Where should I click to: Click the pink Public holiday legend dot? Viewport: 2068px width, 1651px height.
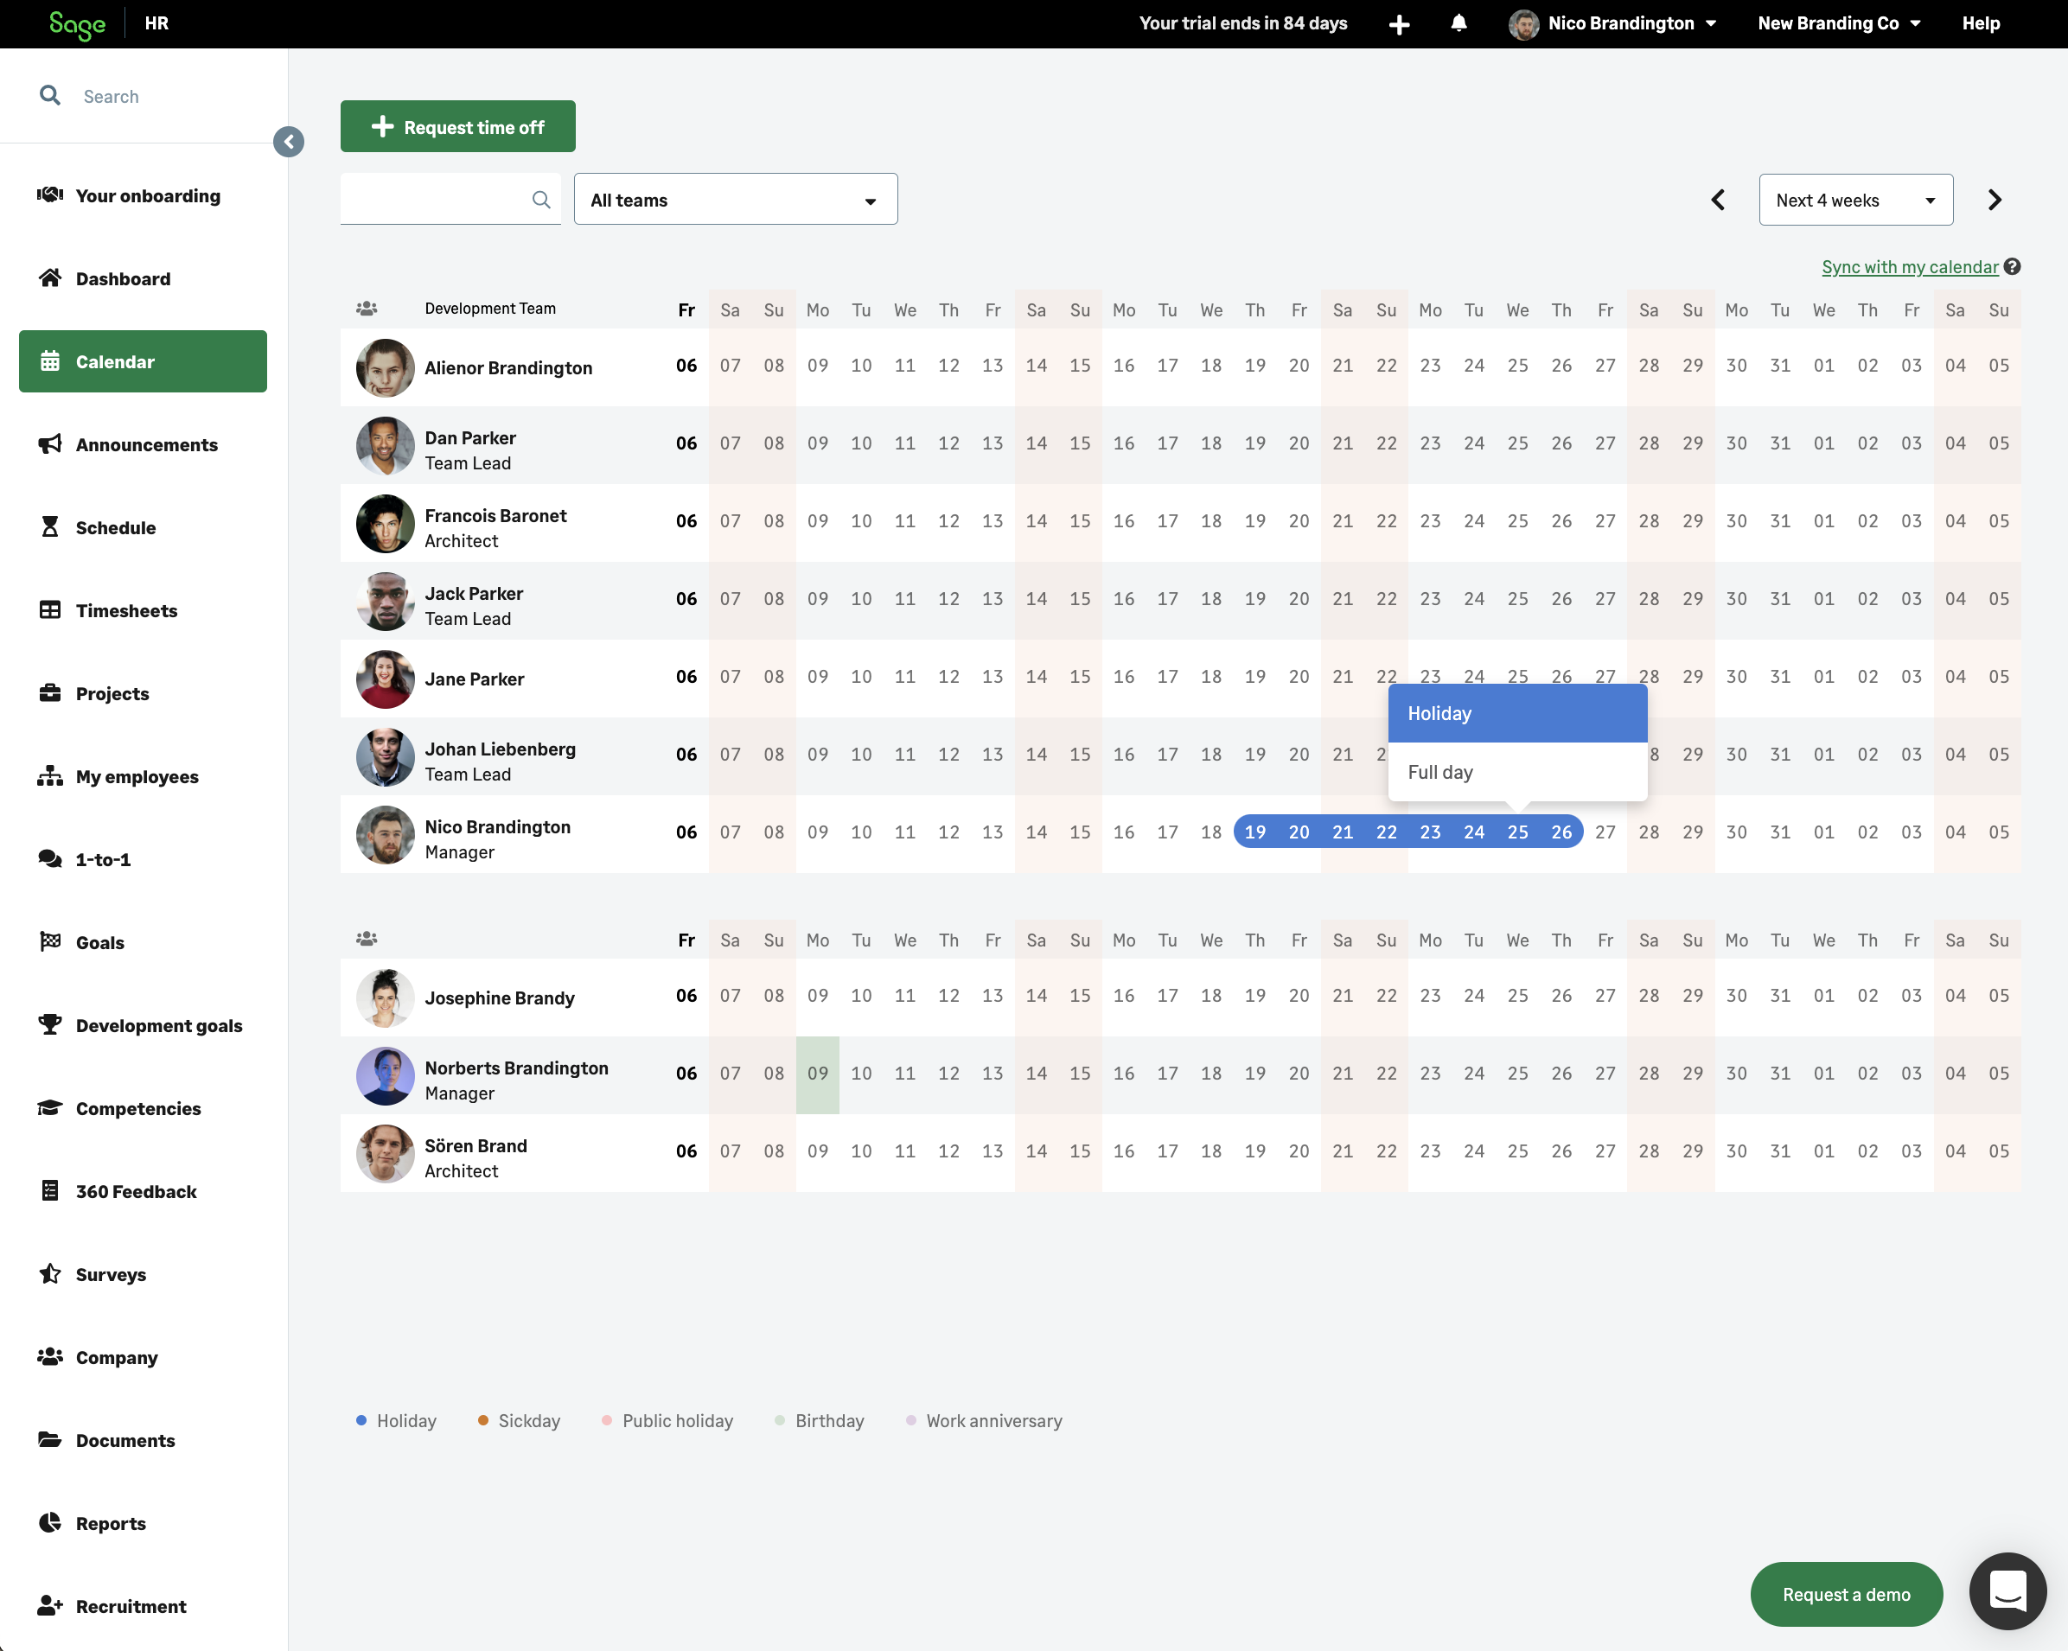(x=606, y=1420)
